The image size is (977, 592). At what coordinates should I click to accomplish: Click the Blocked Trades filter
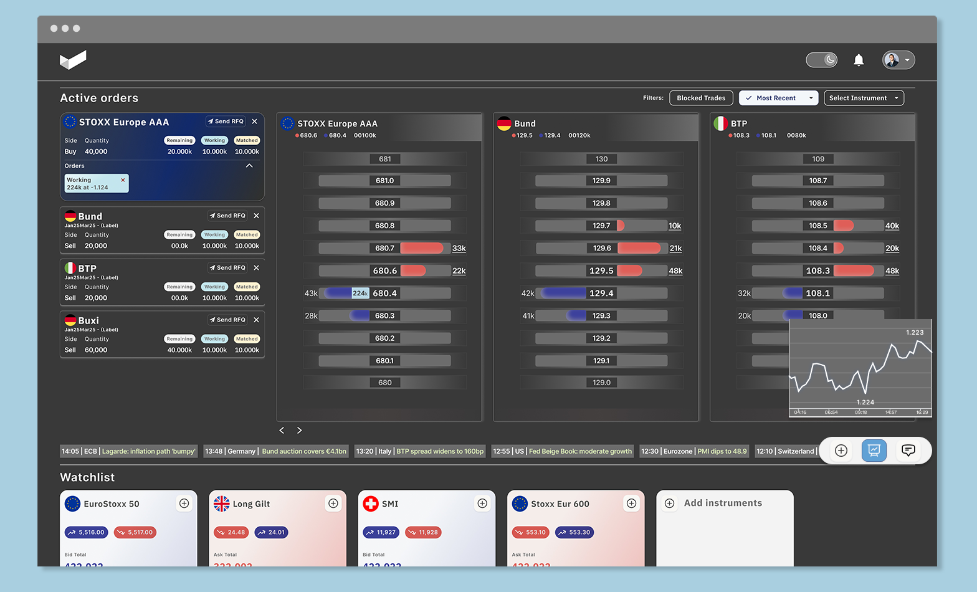coord(701,98)
